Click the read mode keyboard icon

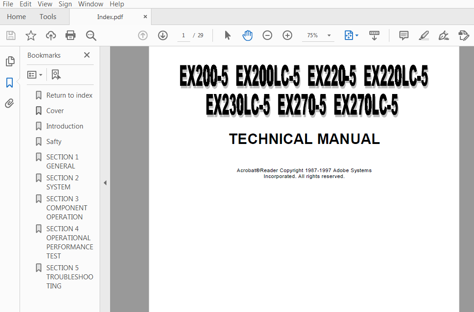click(x=374, y=35)
